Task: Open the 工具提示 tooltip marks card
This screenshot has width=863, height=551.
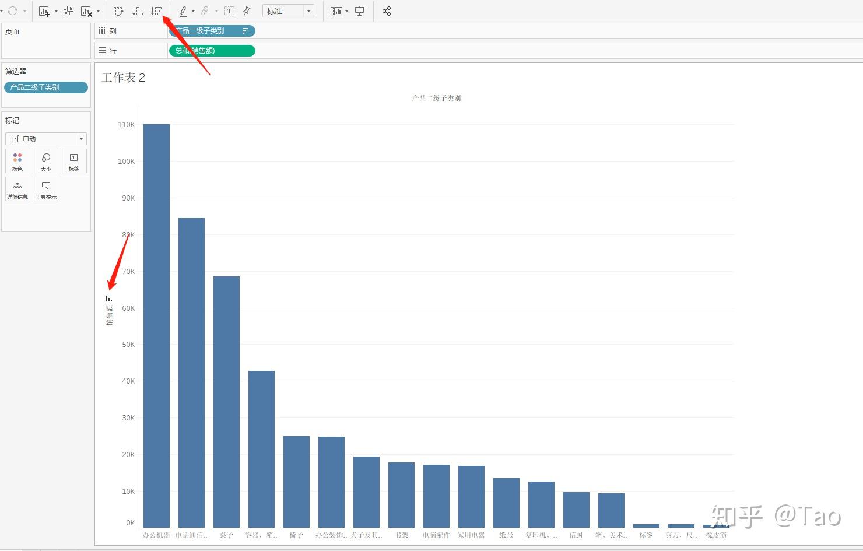Action: pos(46,189)
